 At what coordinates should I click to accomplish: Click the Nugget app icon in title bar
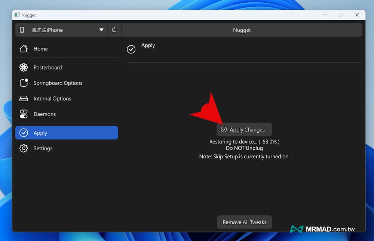[17, 15]
